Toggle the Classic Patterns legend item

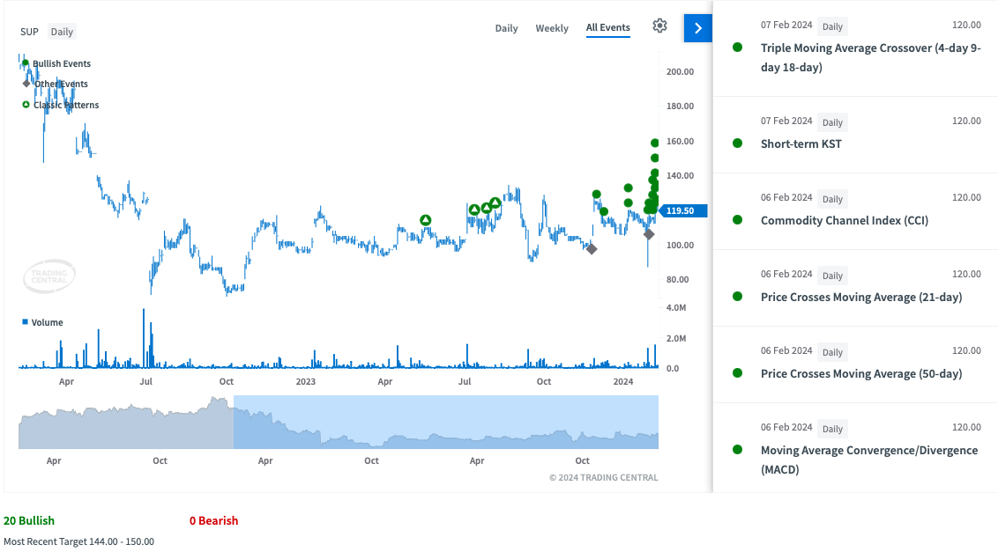tap(61, 105)
